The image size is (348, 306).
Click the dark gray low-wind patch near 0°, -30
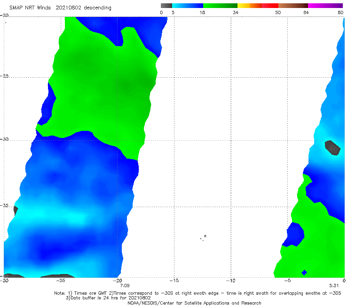click(332, 148)
